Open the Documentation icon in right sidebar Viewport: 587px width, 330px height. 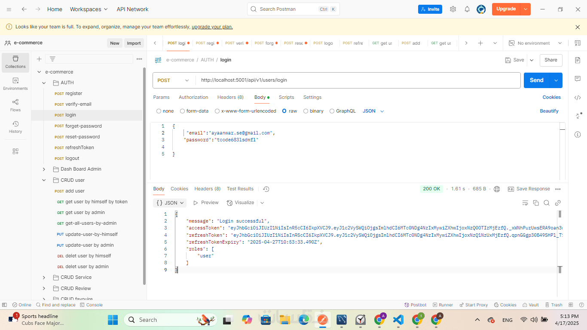[578, 60]
